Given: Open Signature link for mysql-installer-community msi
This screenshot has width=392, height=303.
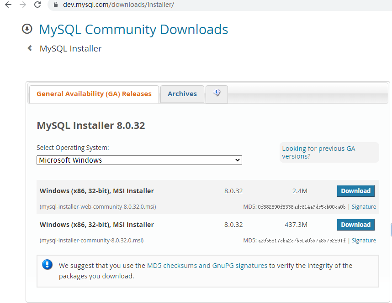Looking at the screenshot, I should pos(364,241).
